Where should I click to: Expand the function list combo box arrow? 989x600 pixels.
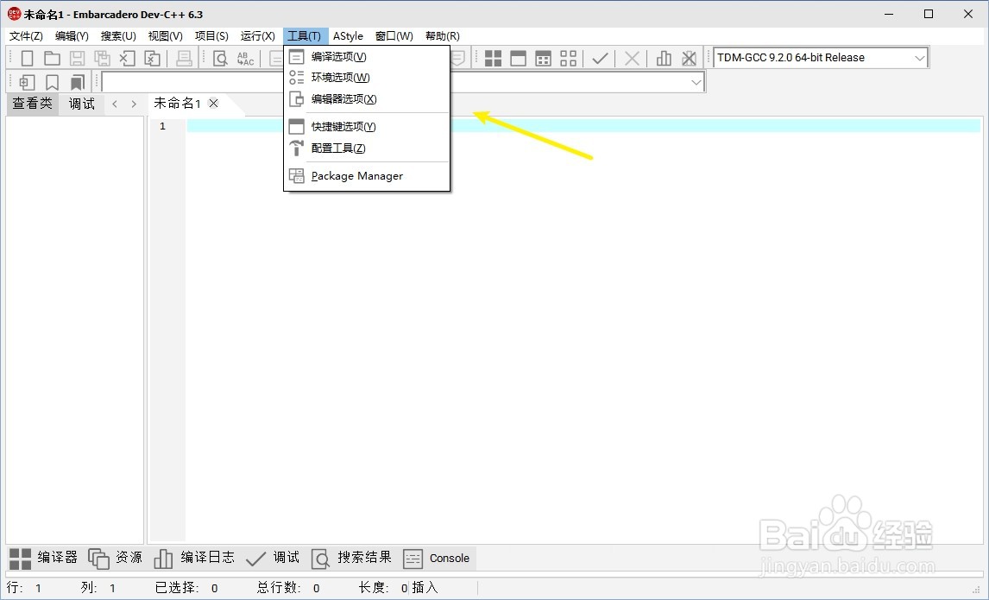(696, 82)
